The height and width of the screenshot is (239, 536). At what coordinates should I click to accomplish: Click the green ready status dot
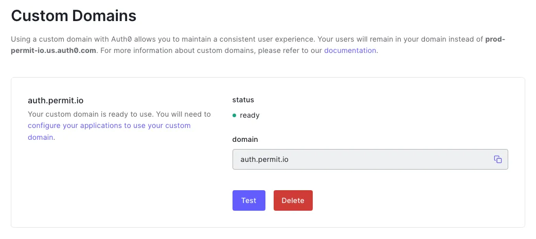[x=235, y=116]
